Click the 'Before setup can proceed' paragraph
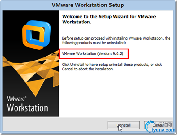The width and height of the screenshot is (177, 135). click(x=116, y=40)
